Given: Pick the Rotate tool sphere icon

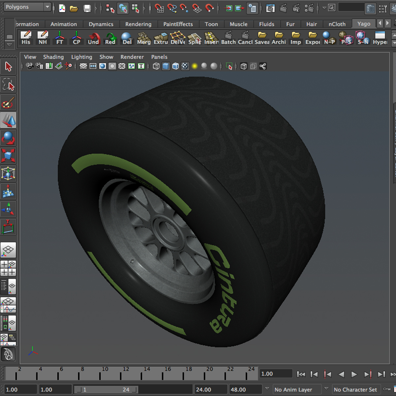Looking at the screenshot, I should click(8, 138).
